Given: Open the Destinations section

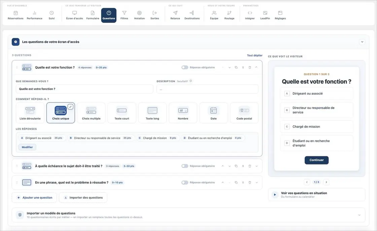Looking at the screenshot, I should click(x=192, y=15).
